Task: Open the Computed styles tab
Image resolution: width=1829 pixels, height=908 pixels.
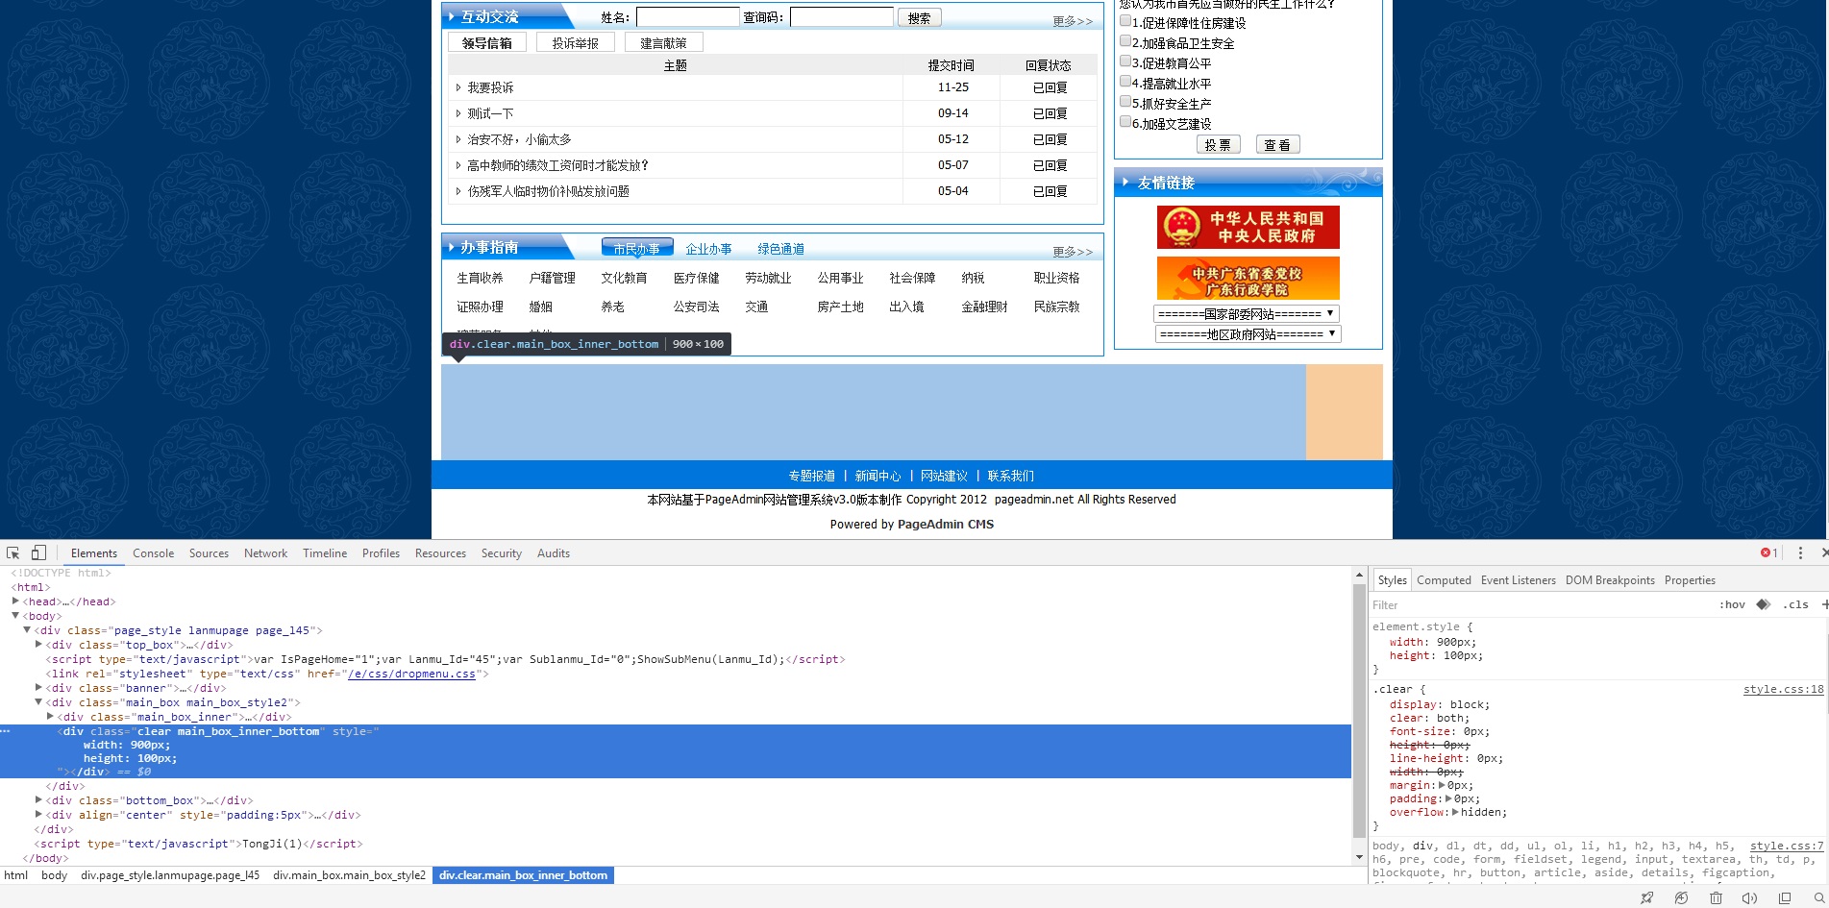Action: (1444, 580)
